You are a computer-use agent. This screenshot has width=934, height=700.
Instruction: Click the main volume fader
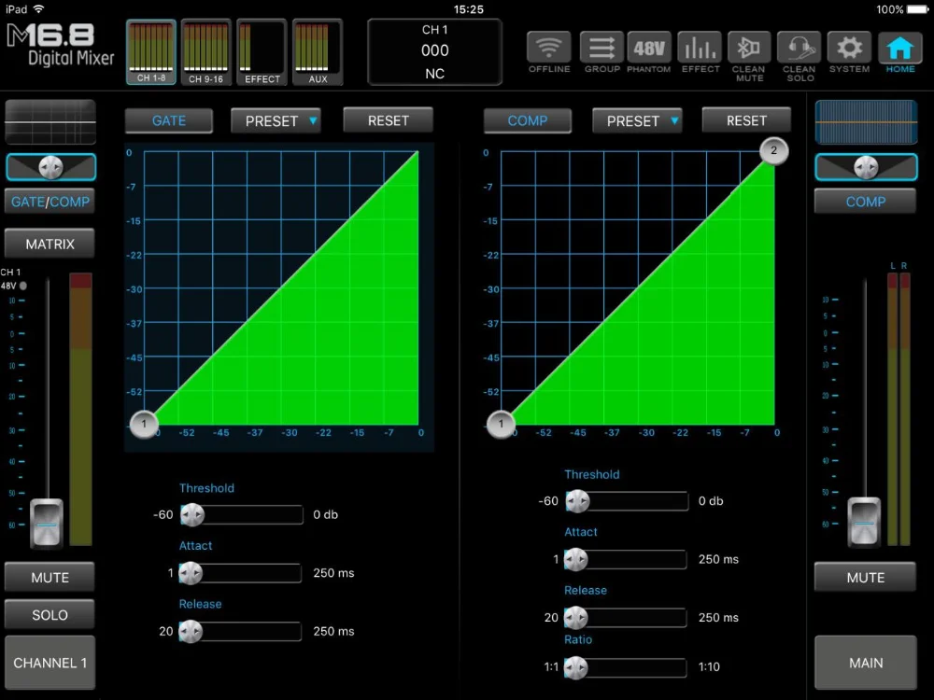[864, 522]
